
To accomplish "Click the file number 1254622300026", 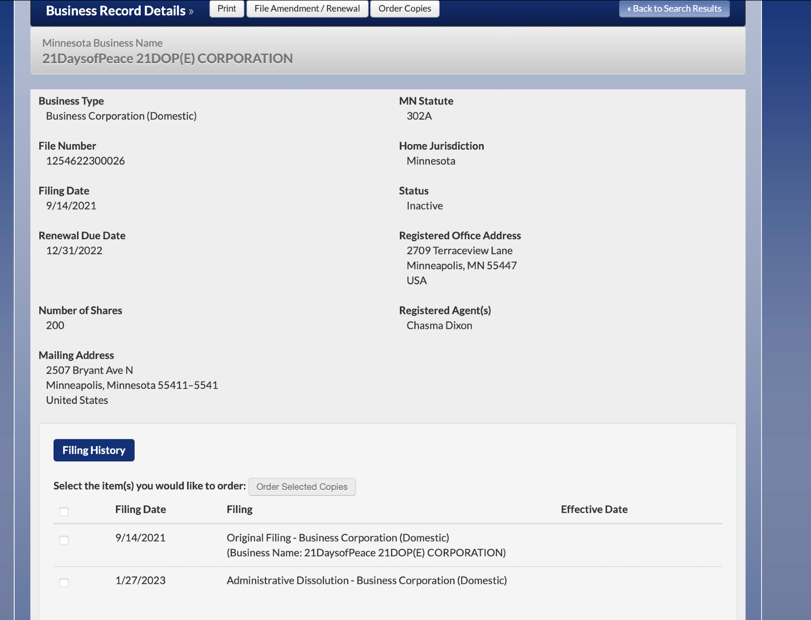I will click(85, 161).
